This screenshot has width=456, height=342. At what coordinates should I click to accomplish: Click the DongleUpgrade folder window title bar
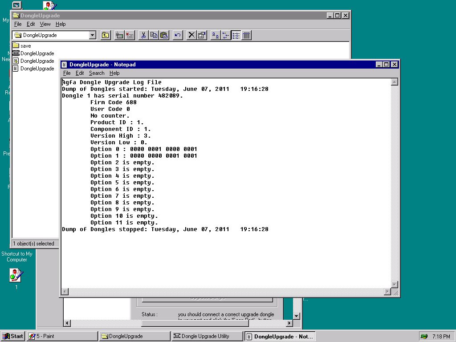point(181,16)
